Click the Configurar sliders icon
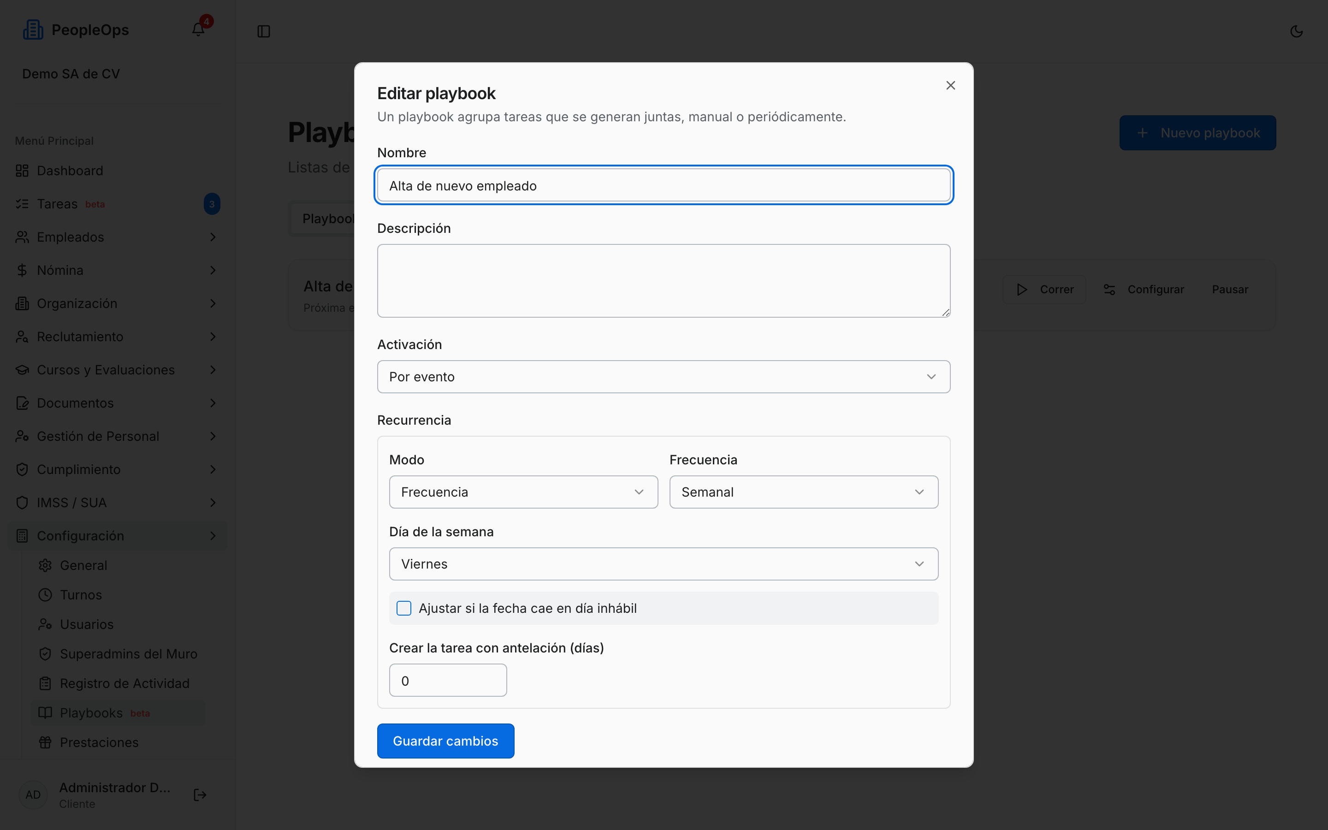The height and width of the screenshot is (830, 1328). click(1109, 289)
